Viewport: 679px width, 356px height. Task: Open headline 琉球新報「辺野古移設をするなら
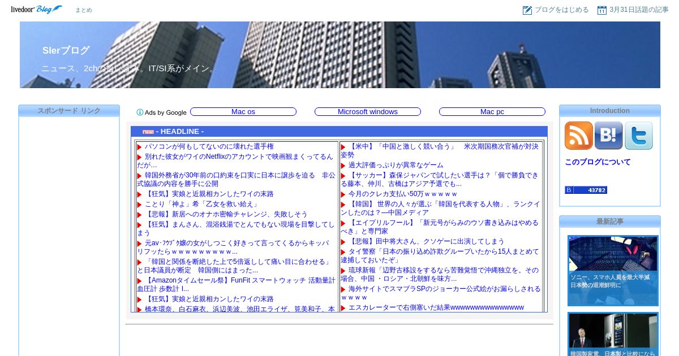pyautogui.click(x=440, y=275)
